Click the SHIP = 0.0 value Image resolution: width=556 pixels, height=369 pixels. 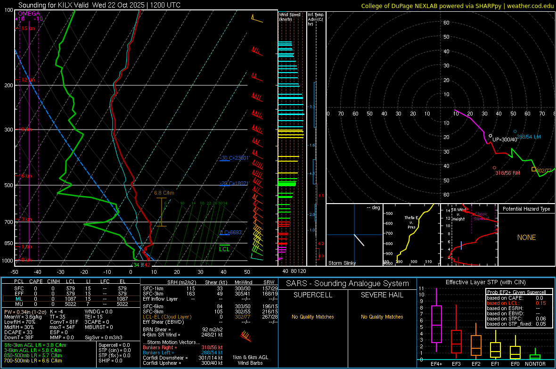click(x=109, y=361)
